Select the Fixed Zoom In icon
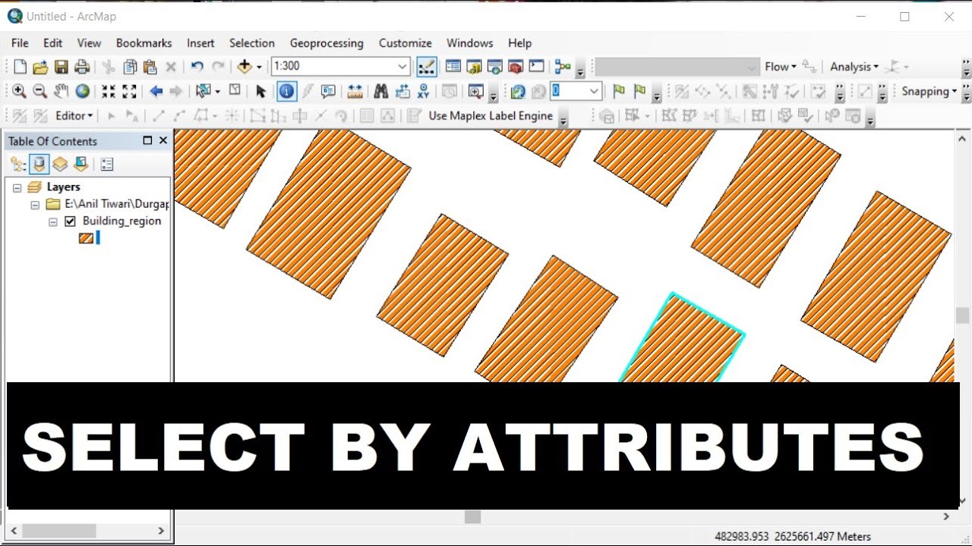This screenshot has width=972, height=546. [x=109, y=92]
